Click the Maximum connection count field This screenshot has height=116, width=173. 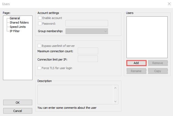[88, 51]
